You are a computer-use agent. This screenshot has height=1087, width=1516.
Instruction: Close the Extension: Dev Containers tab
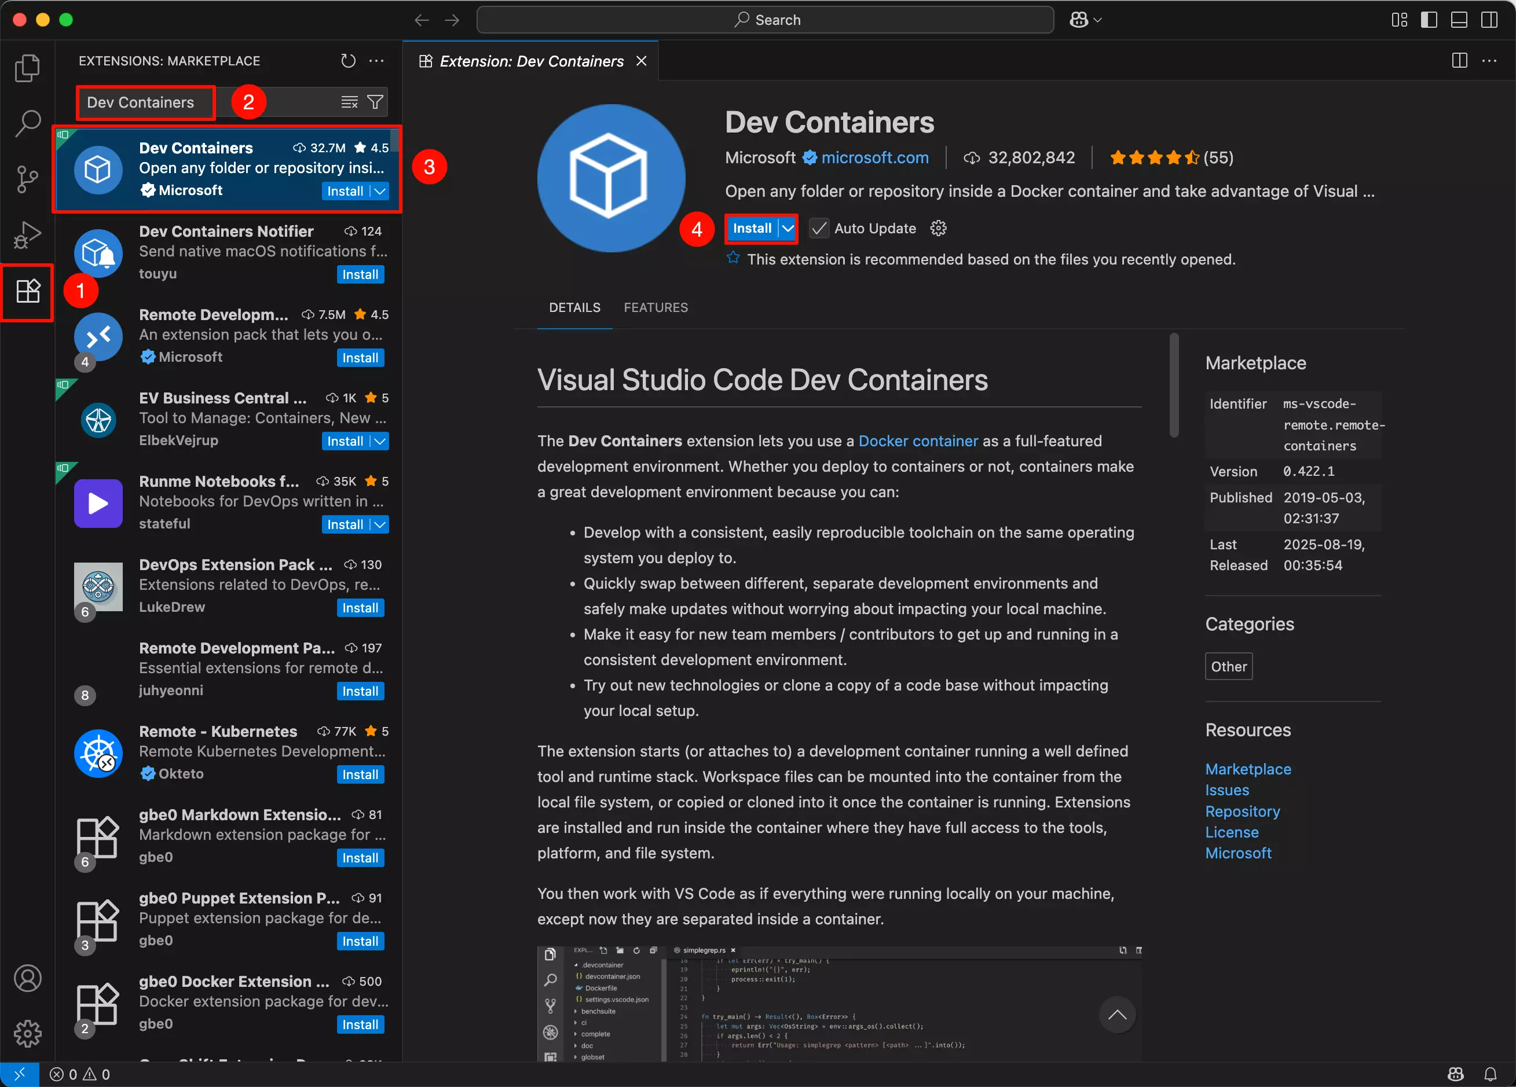click(642, 61)
